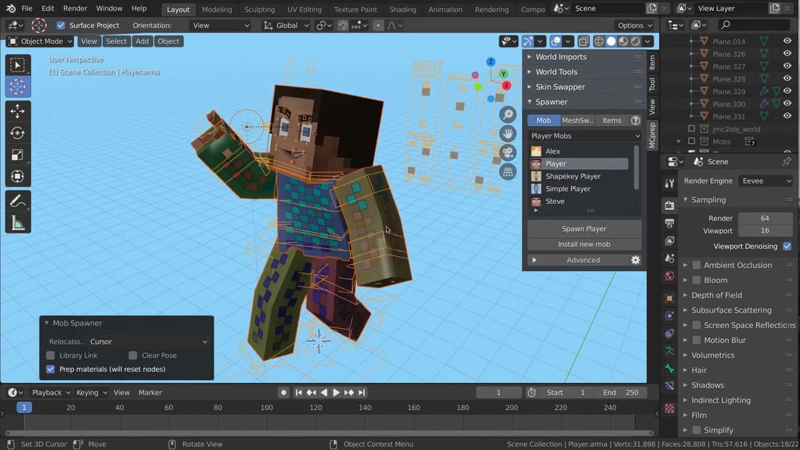Click the Advanced button

pyautogui.click(x=583, y=260)
